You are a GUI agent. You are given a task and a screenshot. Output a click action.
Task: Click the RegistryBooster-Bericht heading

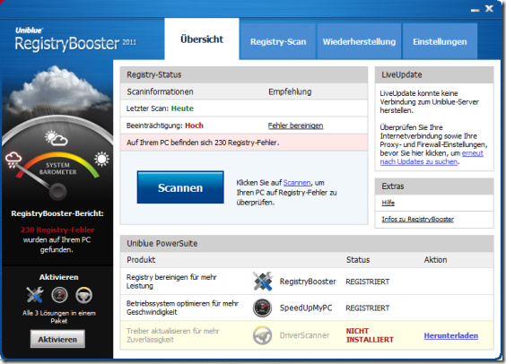coord(57,213)
